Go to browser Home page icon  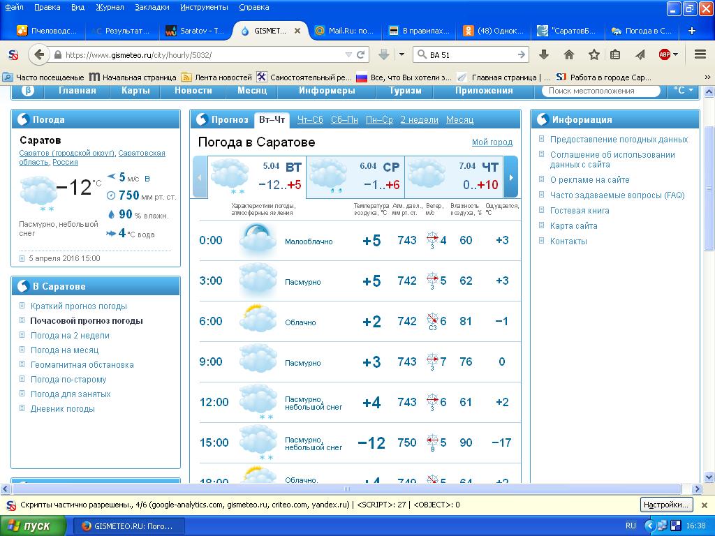point(569,54)
